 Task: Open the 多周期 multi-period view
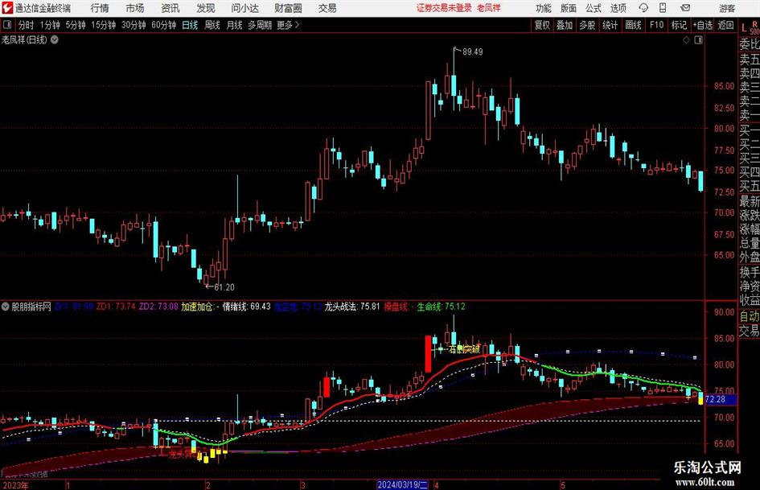(260, 25)
